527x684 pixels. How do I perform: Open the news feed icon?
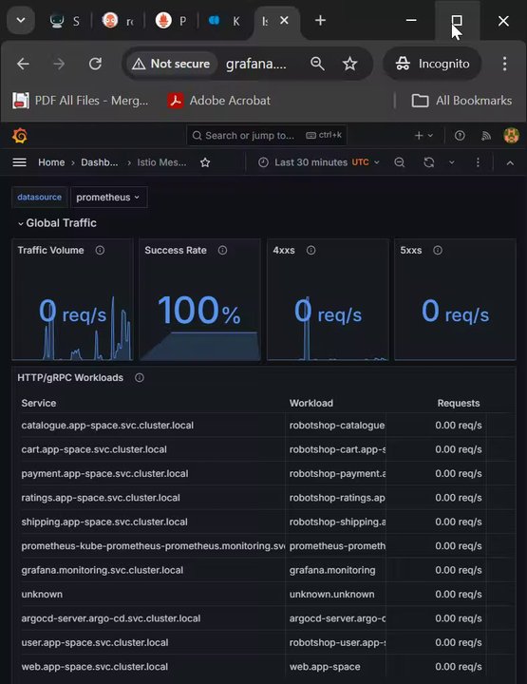click(x=486, y=136)
